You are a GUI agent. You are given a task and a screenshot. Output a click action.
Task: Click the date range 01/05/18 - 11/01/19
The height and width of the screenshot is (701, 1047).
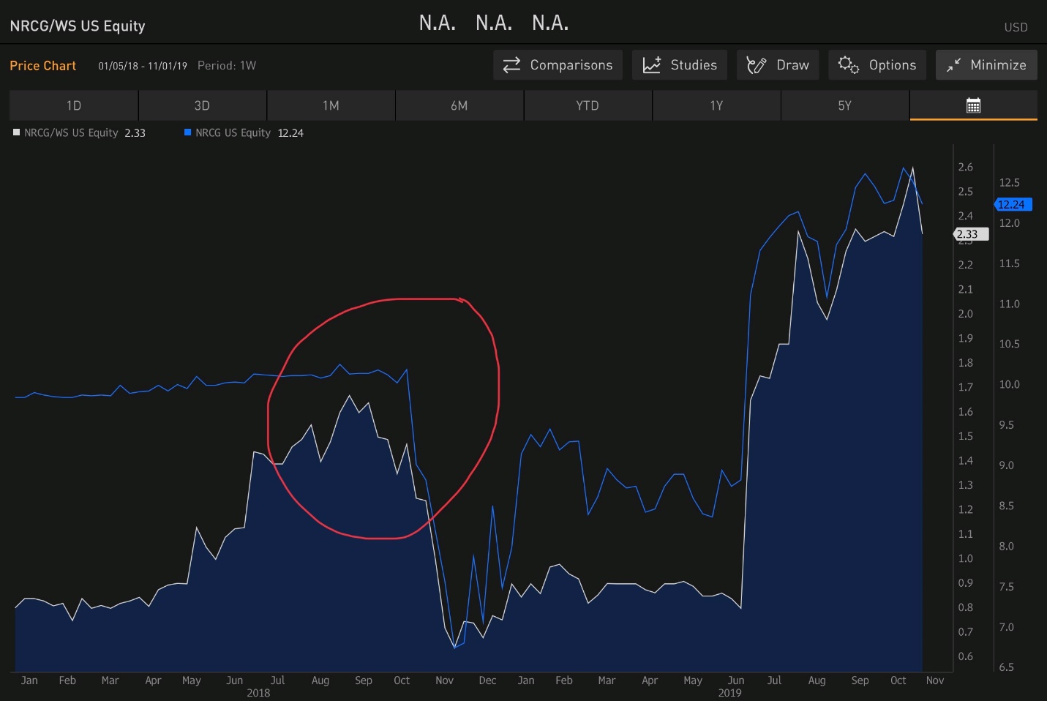[x=143, y=66]
